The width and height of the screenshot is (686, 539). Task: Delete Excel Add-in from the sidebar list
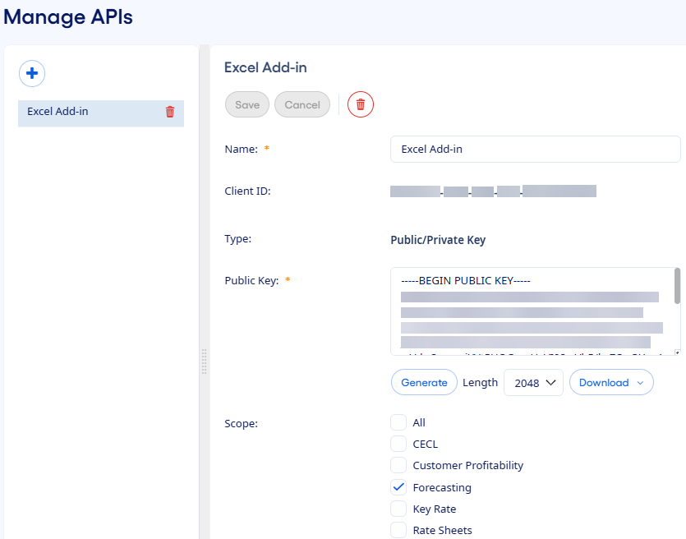(170, 112)
